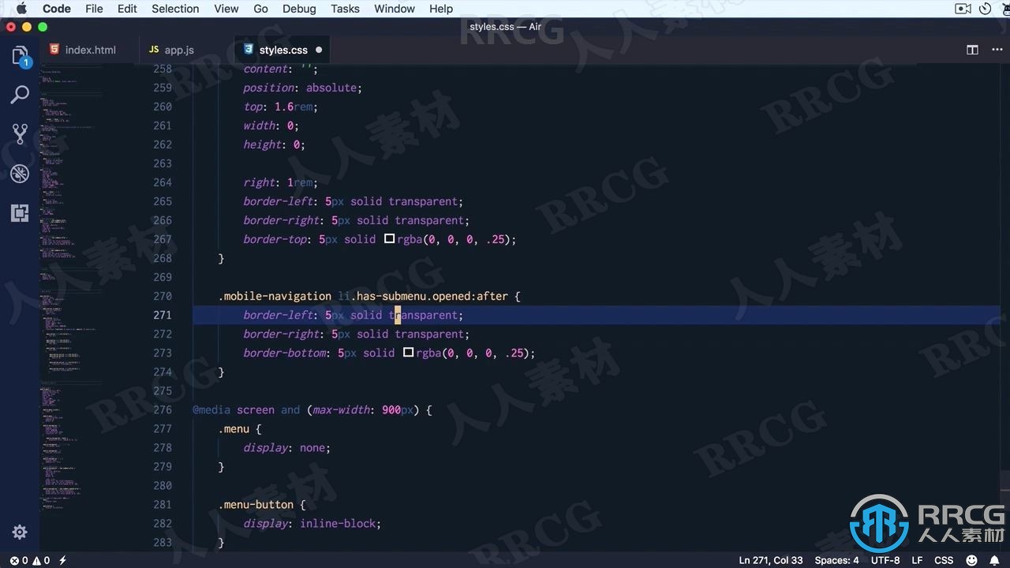The height and width of the screenshot is (568, 1010).
Task: Click '@media' keyword on line 276
Action: (211, 409)
